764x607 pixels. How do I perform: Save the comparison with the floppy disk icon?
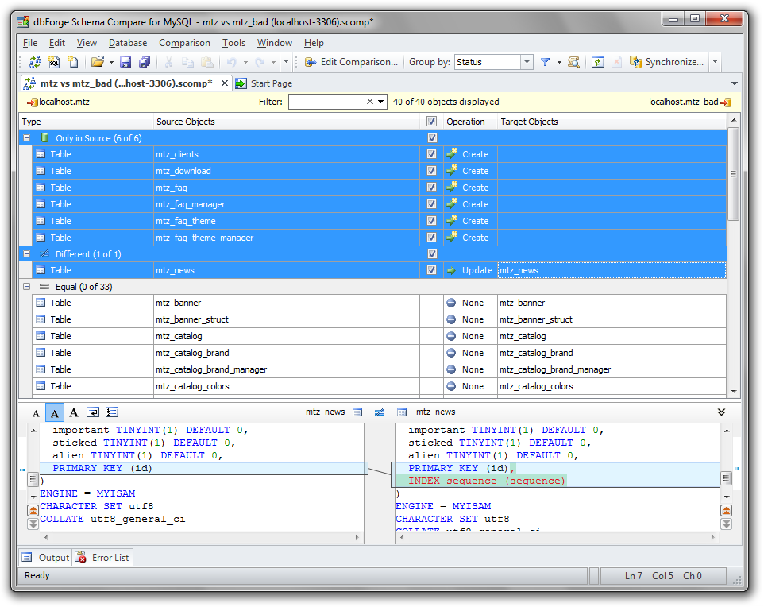click(x=125, y=62)
